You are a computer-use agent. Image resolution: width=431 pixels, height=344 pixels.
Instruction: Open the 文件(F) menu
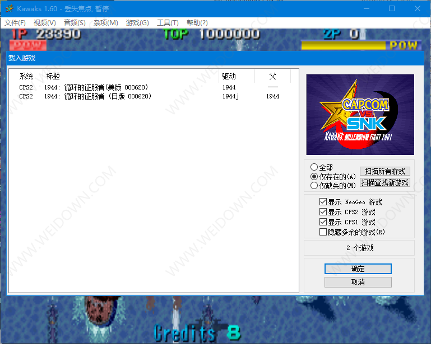[15, 23]
